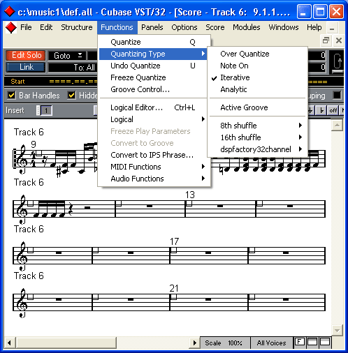The image size is (348, 353).
Task: Click the black color box beside grouping
Action: 337,96
